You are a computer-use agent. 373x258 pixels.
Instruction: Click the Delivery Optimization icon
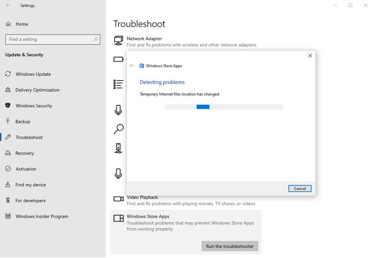(x=8, y=90)
